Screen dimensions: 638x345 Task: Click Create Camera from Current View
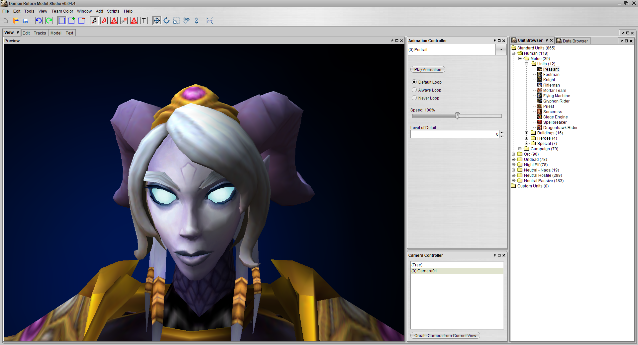point(445,336)
